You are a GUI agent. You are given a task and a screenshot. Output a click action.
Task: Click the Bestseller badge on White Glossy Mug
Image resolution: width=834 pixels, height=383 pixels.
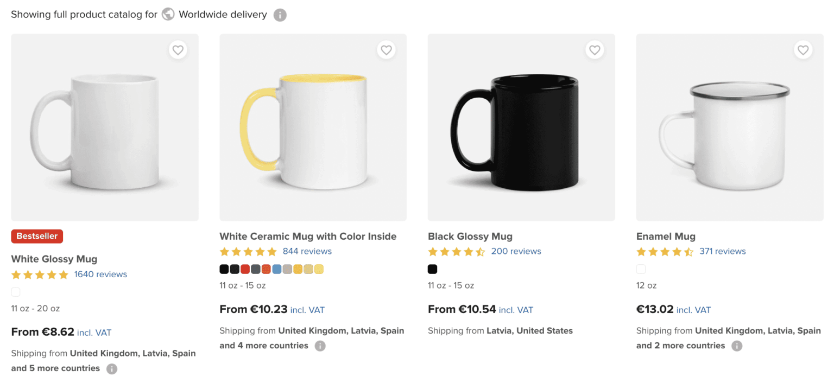36,236
